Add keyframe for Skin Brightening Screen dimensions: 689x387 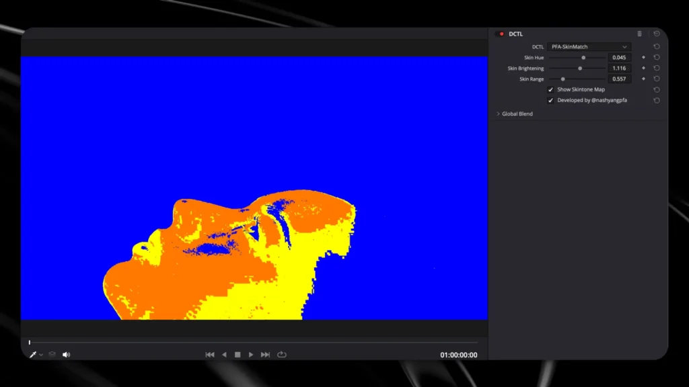coord(643,68)
